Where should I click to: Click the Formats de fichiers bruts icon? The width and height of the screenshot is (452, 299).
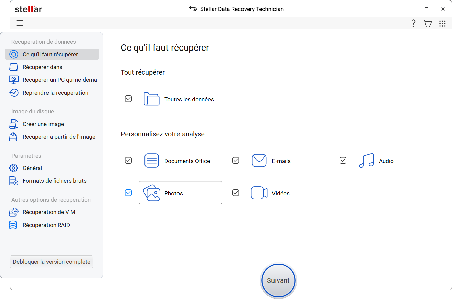(x=13, y=181)
